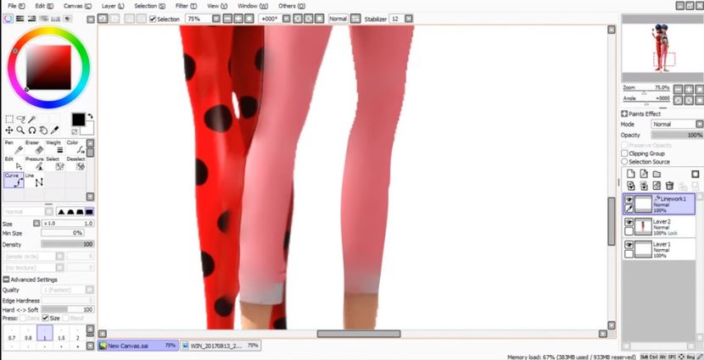
Task: Open the Canvas menu
Action: point(77,6)
